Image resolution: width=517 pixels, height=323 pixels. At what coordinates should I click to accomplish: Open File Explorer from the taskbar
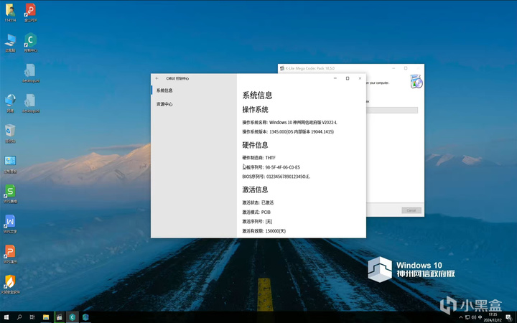pos(46,317)
